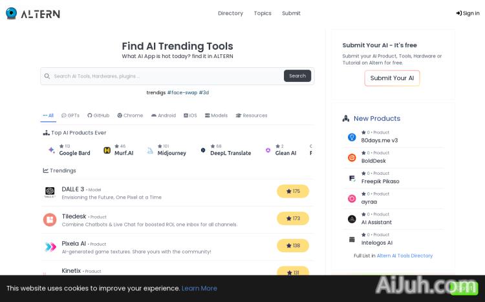This screenshot has width=485, height=302.
Task: Open the Google Bard icon
Action: click(x=51, y=150)
